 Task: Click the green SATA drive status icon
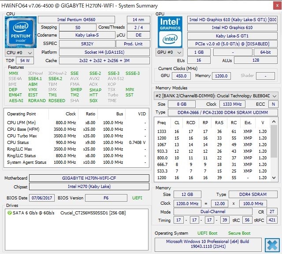tap(9, 213)
